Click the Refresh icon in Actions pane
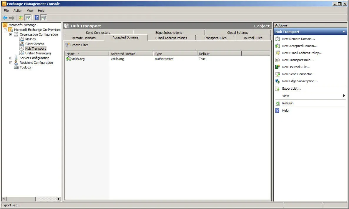Image resolution: width=349 pixels, height=209 pixels. pos(277,103)
